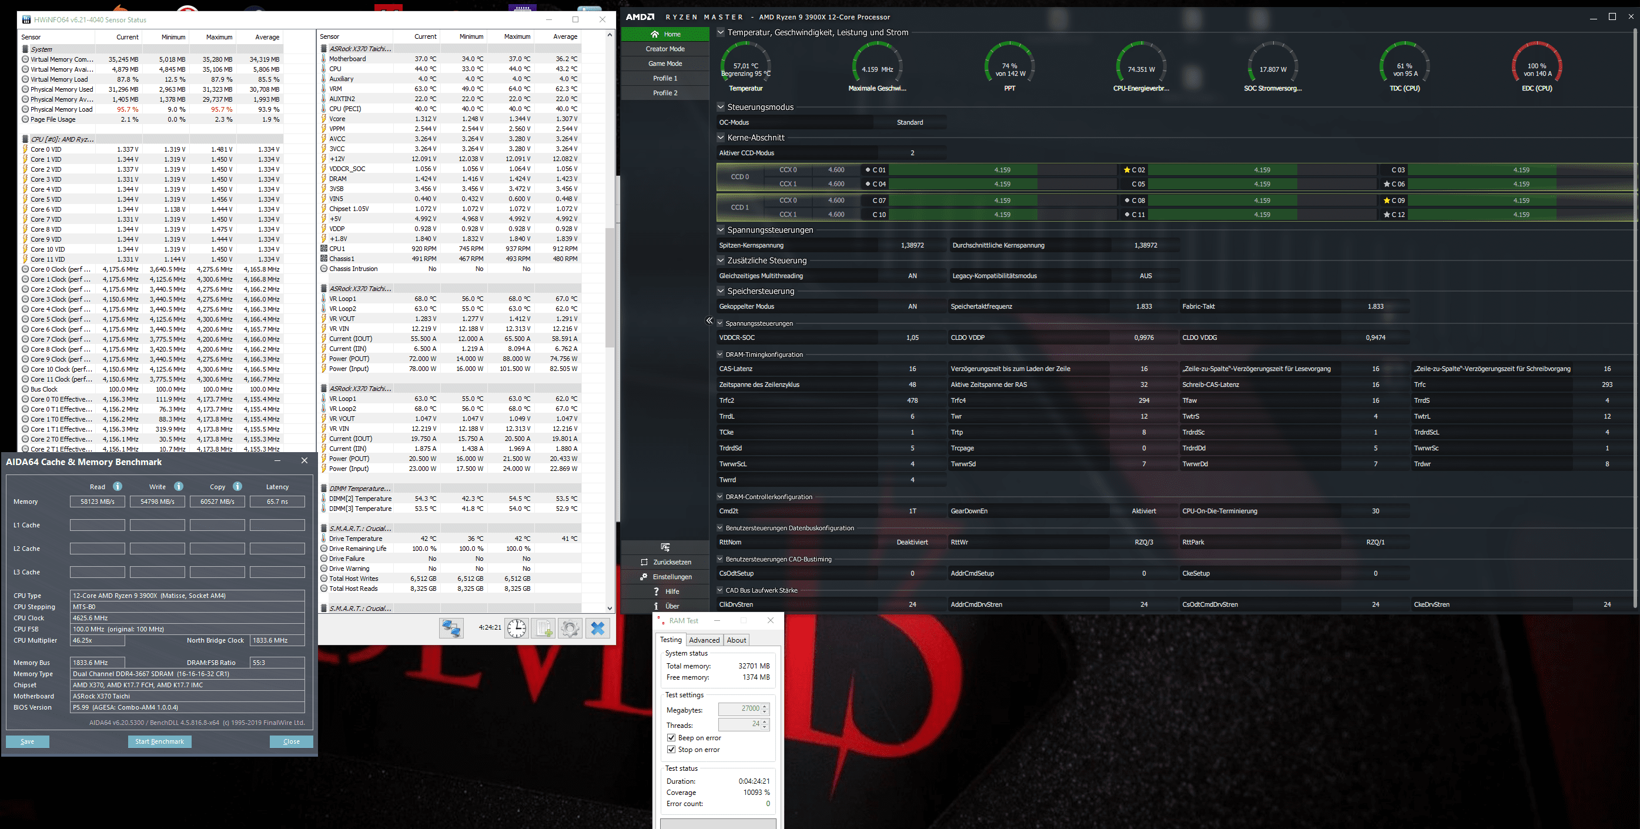Click the Ryzen Master import/export profile icon
The height and width of the screenshot is (829, 1640).
coord(665,547)
